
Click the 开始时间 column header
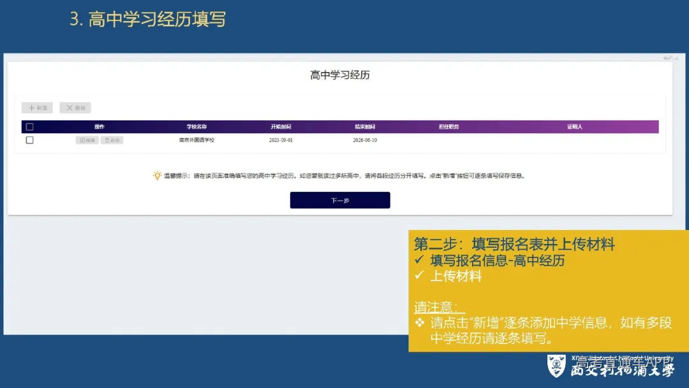point(280,127)
